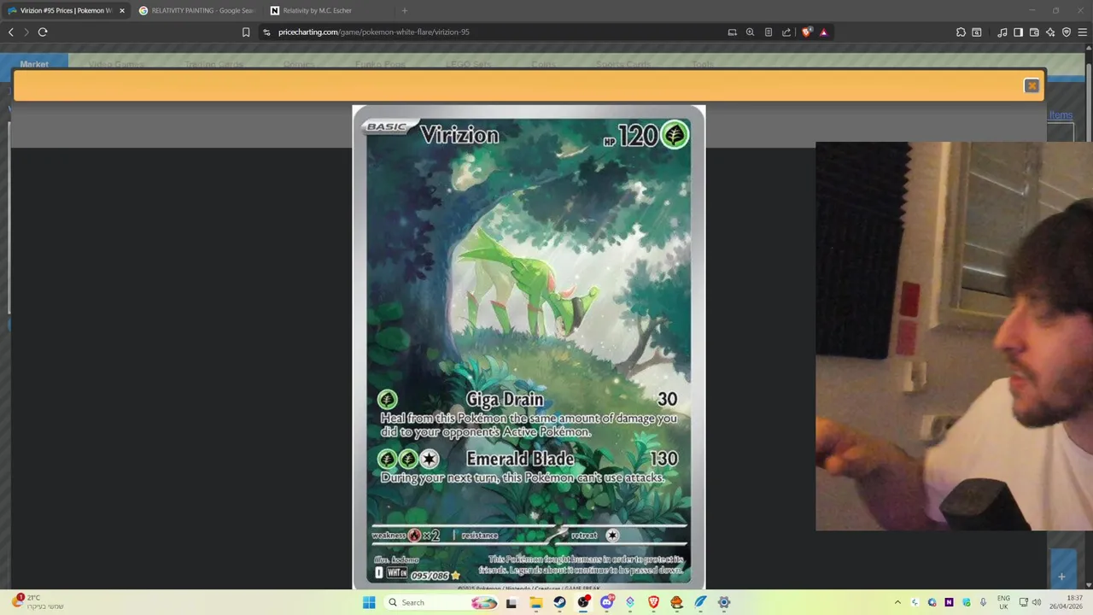Open Leo AI sparkle icon
The image size is (1093, 615).
coord(1050,32)
